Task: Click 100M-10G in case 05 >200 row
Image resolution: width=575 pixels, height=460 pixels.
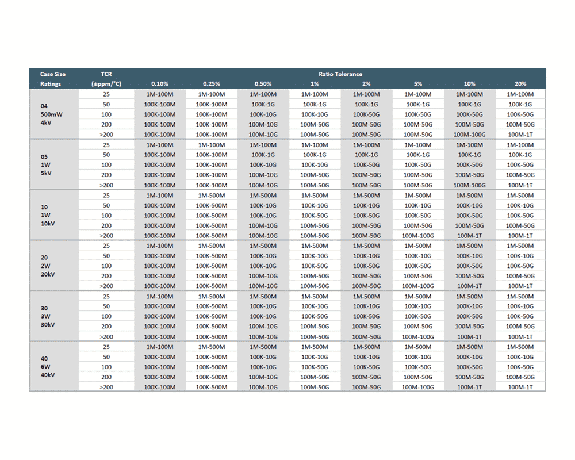Action: pos(263,185)
